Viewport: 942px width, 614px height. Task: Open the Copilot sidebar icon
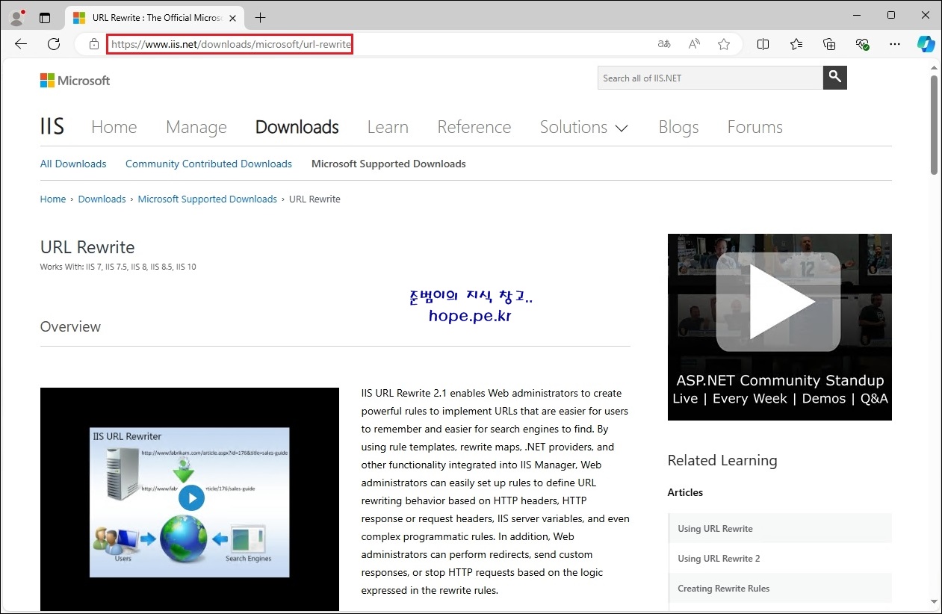[x=926, y=44]
